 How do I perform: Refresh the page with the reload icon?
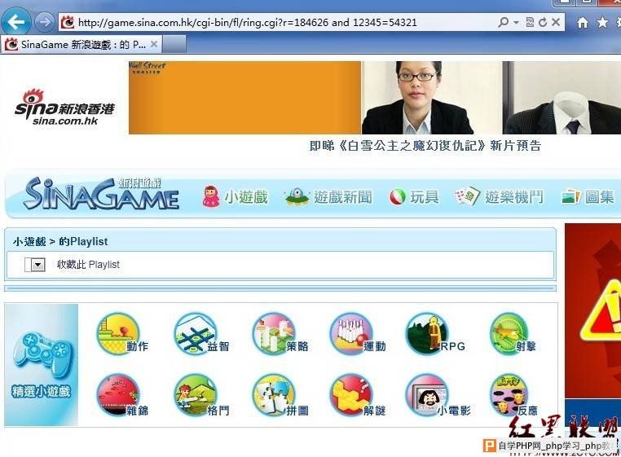point(543,22)
